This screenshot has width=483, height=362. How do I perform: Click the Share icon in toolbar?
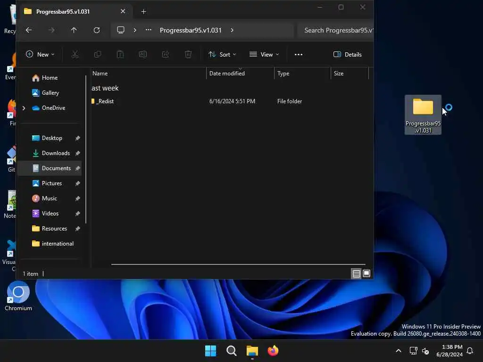coord(166,55)
